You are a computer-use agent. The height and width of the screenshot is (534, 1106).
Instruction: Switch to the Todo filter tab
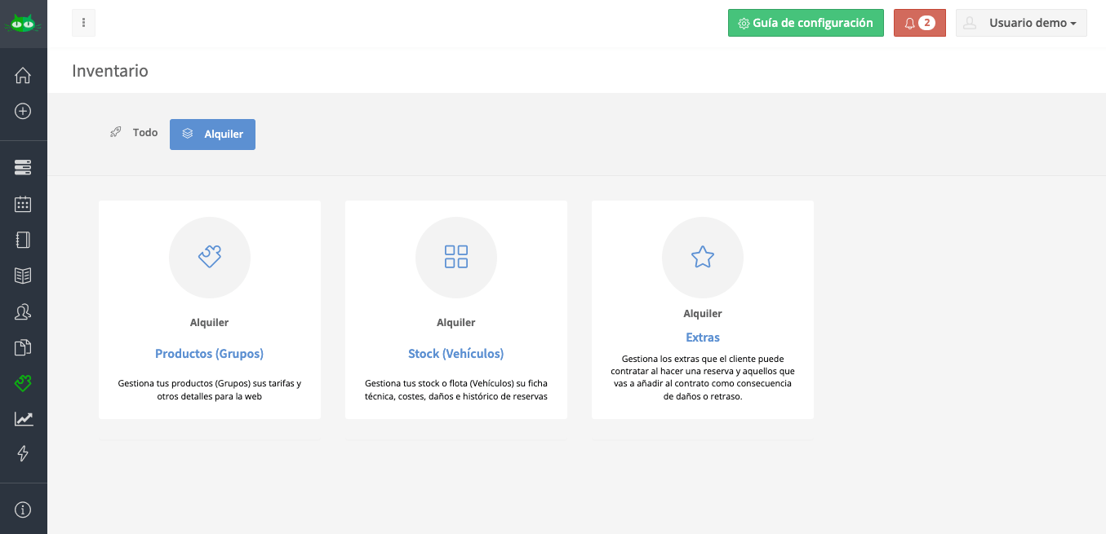pos(134,132)
